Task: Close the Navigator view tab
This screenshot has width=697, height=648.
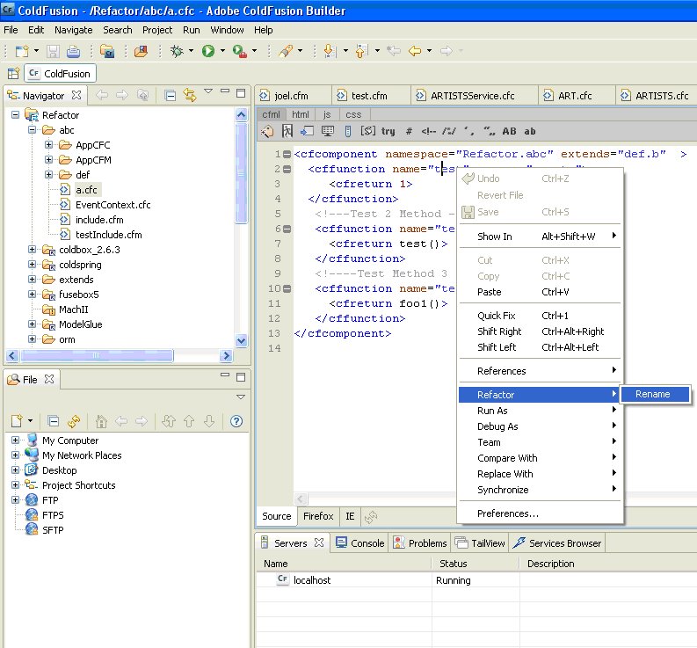Action: [x=76, y=95]
